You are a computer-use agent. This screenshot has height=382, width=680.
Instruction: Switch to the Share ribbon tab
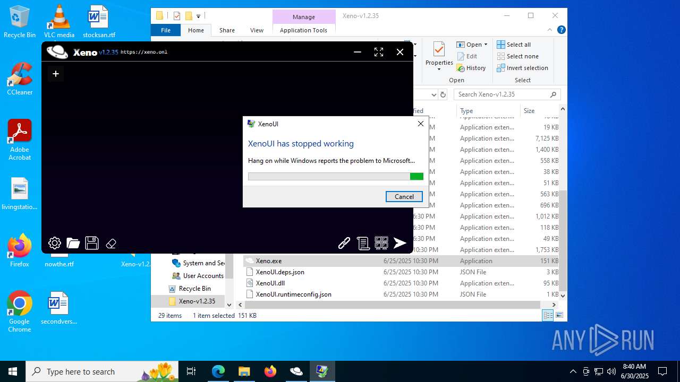pos(227,30)
